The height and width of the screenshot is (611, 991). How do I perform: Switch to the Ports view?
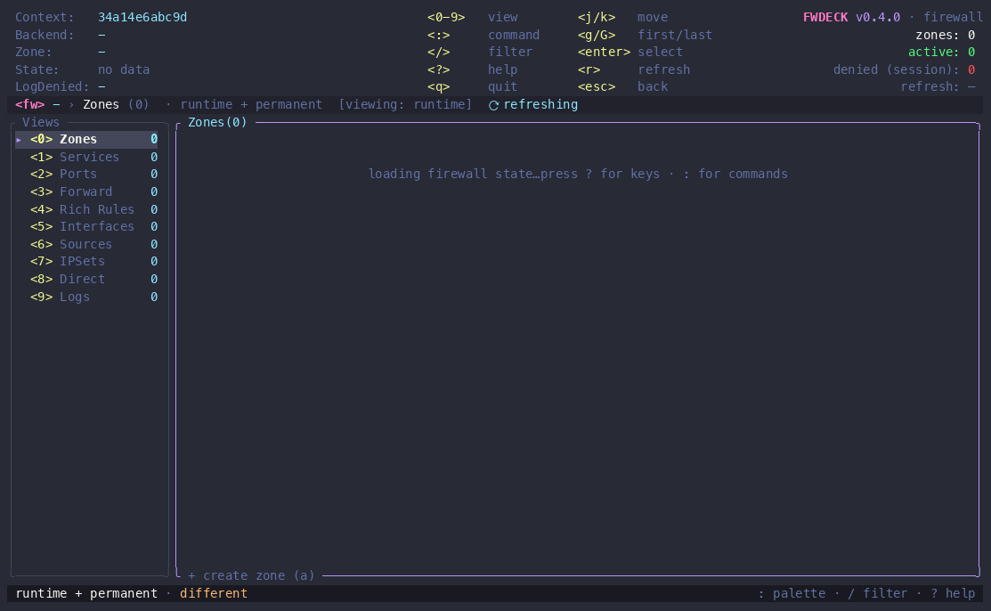tap(86, 174)
